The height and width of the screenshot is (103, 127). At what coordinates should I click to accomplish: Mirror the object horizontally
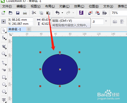pos(115,22)
